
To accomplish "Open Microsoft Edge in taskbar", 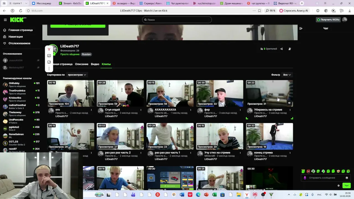I will tap(198, 195).
